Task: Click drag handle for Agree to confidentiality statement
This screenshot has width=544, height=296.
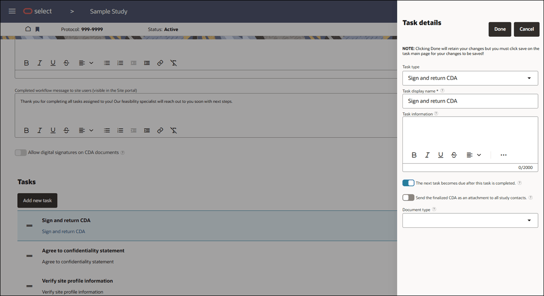Action: pos(29,256)
